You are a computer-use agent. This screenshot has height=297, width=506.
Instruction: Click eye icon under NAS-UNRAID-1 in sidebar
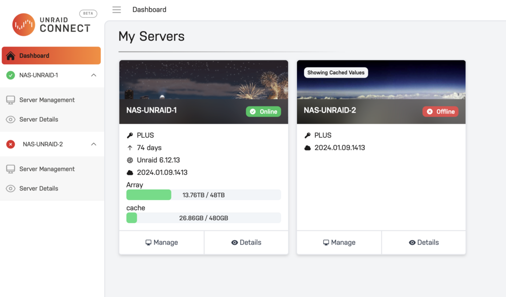(11, 120)
